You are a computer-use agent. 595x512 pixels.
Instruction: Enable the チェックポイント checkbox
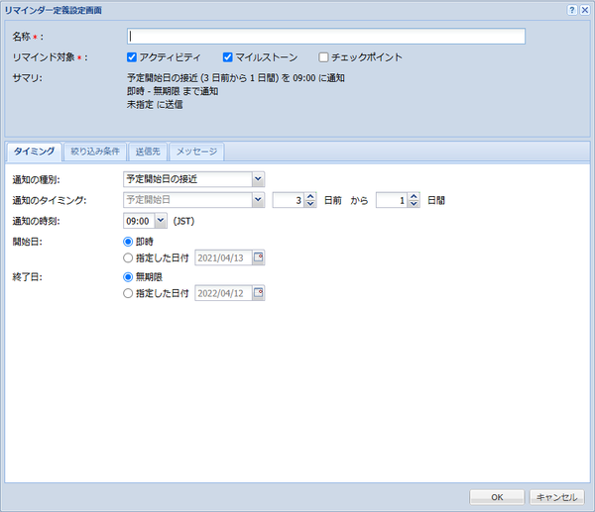(x=323, y=57)
